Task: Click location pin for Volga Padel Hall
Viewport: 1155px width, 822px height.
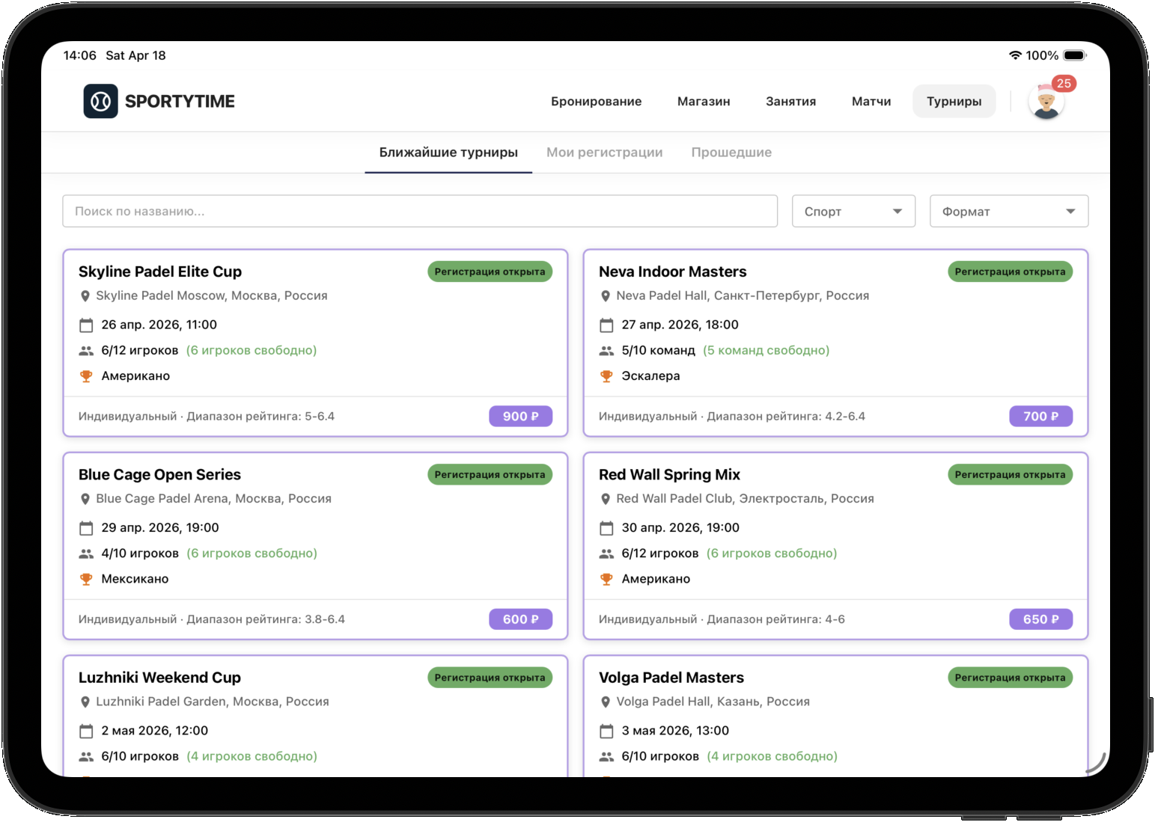Action: pyautogui.click(x=606, y=702)
